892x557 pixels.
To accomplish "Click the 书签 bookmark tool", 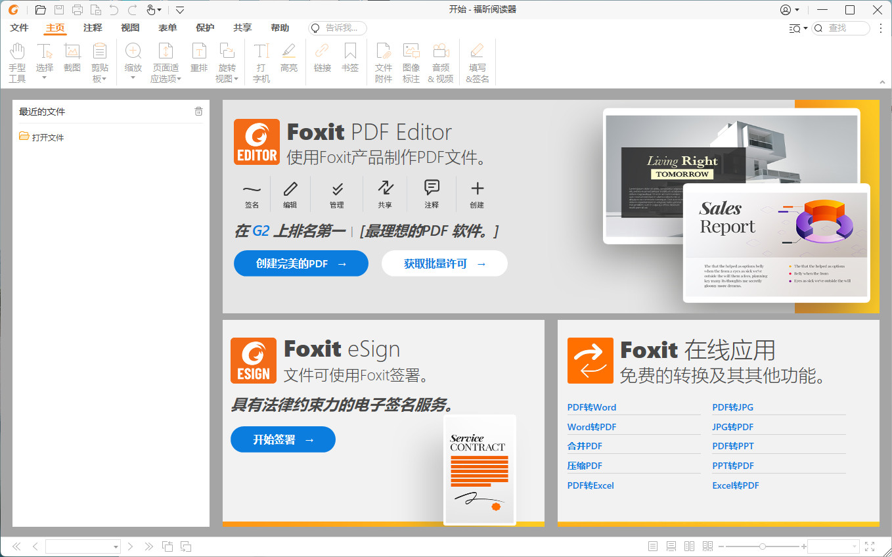I will [x=350, y=58].
